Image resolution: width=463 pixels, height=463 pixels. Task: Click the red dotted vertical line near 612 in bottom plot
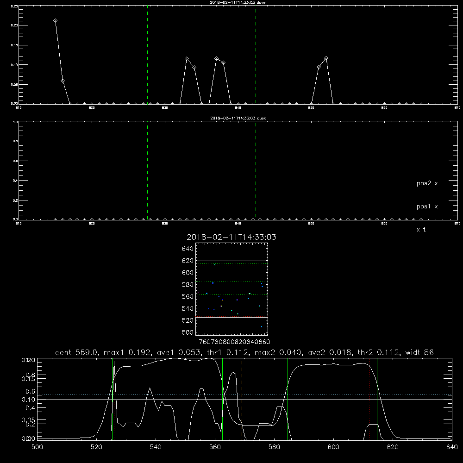coord(369,399)
